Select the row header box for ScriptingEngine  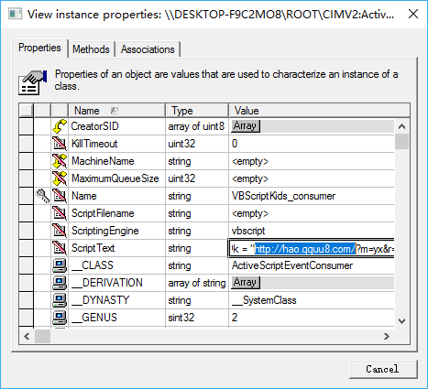pos(26,231)
